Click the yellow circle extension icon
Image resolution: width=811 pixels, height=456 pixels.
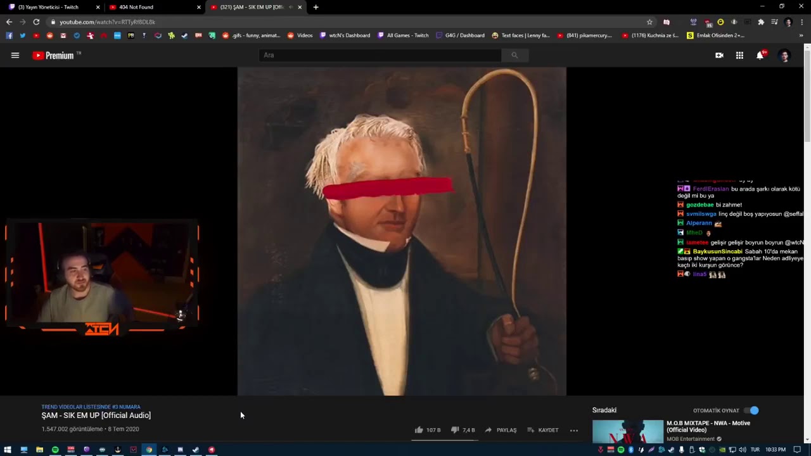(x=720, y=22)
